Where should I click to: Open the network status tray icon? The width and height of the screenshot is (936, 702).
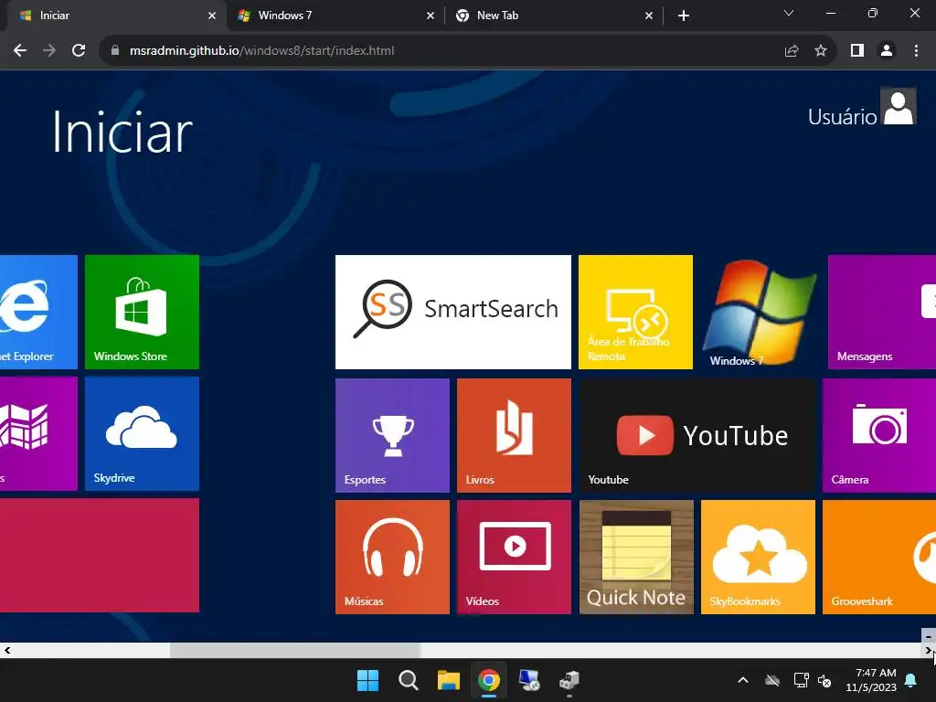[801, 680]
